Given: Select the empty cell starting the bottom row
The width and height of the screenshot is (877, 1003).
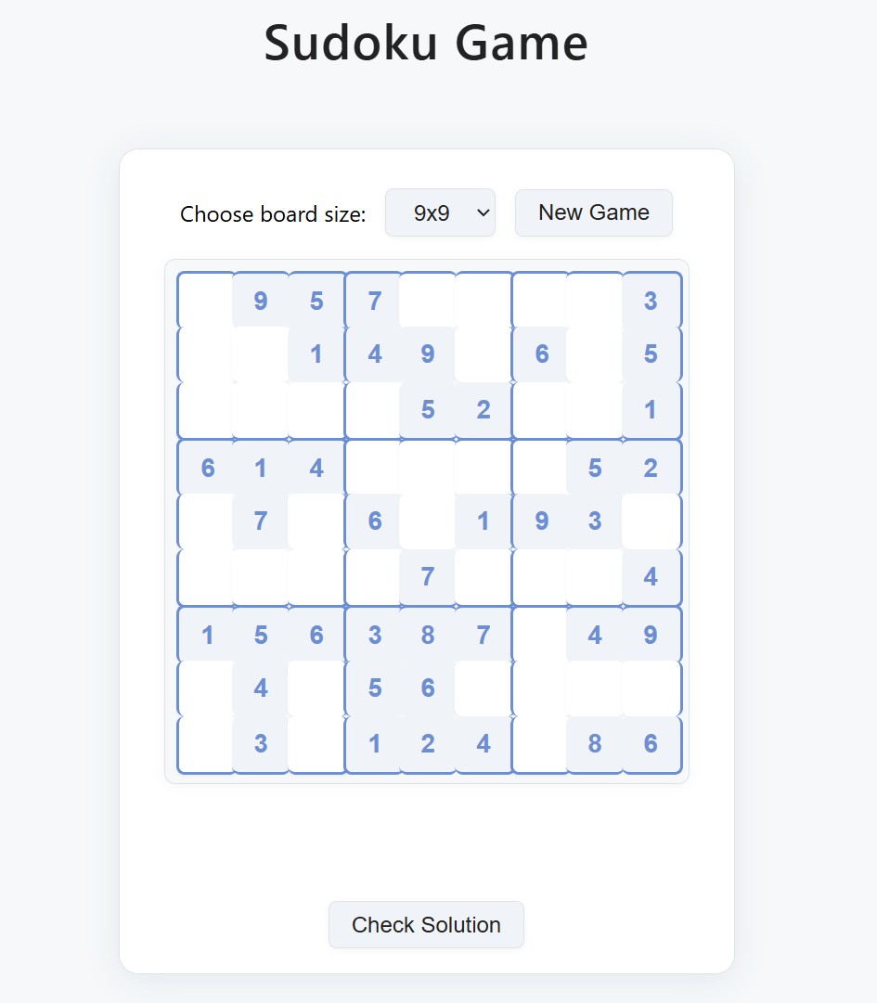Looking at the screenshot, I should 206,743.
